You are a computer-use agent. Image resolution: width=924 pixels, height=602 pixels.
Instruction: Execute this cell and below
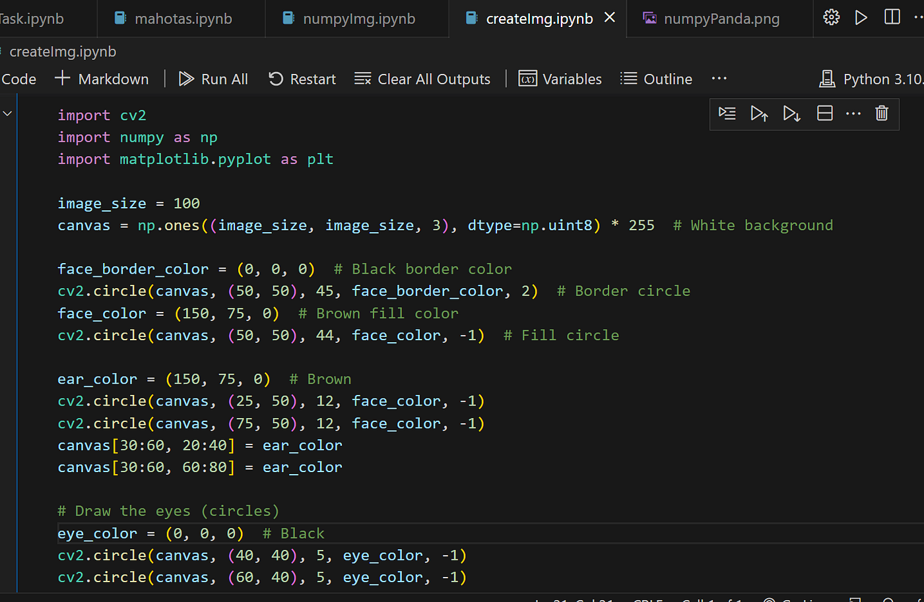[791, 113]
